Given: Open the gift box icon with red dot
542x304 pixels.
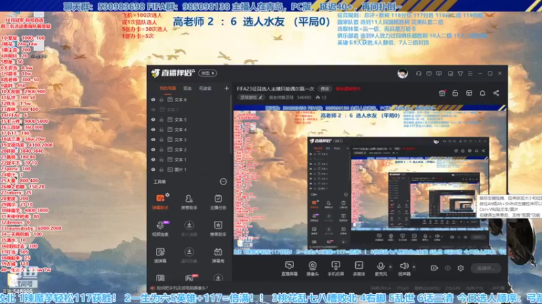Looking at the screenshot, I should tap(442, 93).
